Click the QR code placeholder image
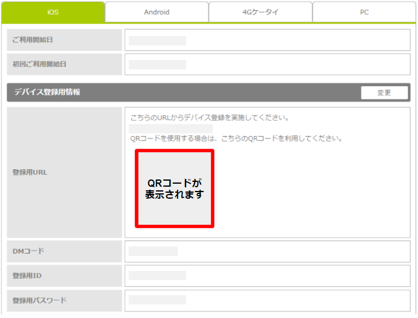This screenshot has width=418, height=318. point(175,189)
